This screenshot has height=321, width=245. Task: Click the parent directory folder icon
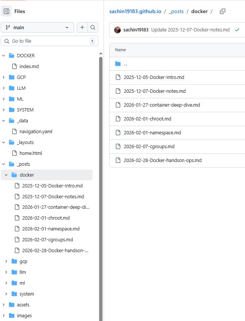tap(117, 64)
